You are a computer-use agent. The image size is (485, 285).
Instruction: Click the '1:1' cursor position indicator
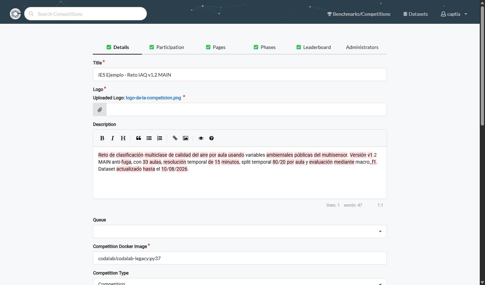(380, 205)
